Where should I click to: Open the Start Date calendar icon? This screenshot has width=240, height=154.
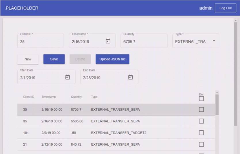(68, 77)
